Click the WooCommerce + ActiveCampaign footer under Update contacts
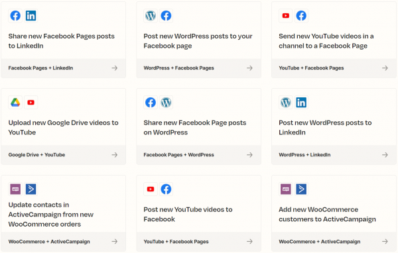The height and width of the screenshot is (253, 398). pos(49,242)
